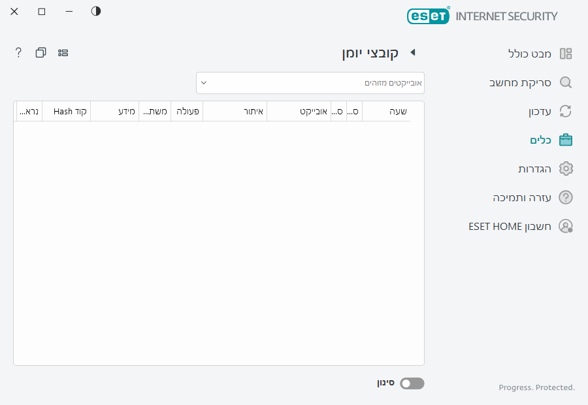Click inside the empty log entries list
588x405 pixels.
click(219, 242)
